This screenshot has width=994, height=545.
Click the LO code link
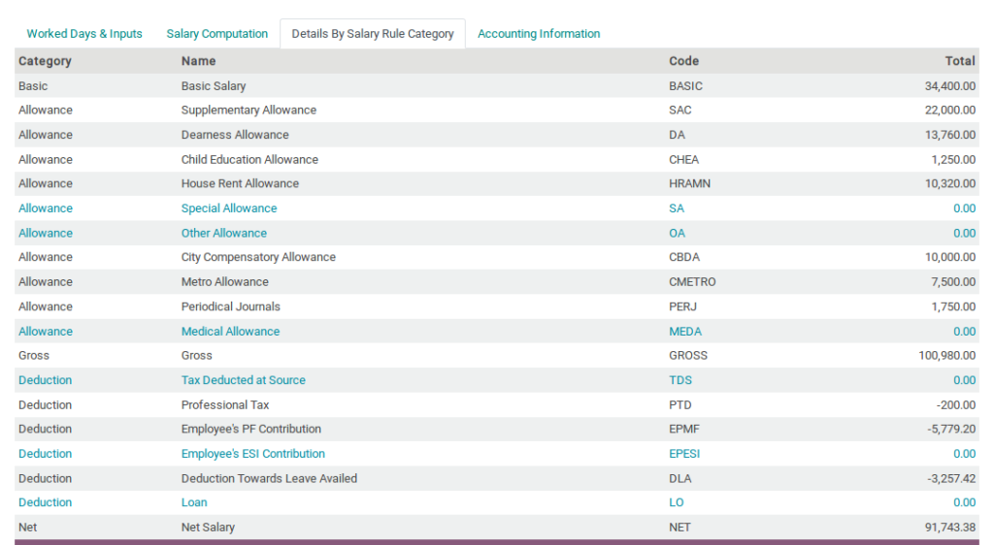click(677, 502)
